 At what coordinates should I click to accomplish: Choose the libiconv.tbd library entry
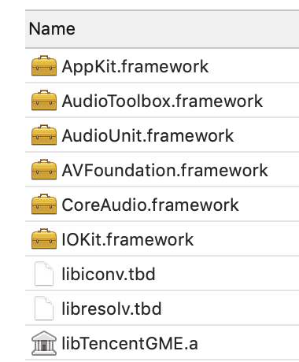[109, 274]
